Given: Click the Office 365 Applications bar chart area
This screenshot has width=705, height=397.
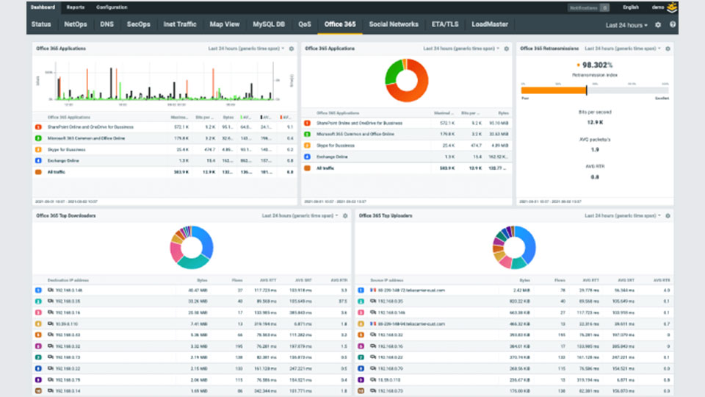Looking at the screenshot, I should coord(164,81).
